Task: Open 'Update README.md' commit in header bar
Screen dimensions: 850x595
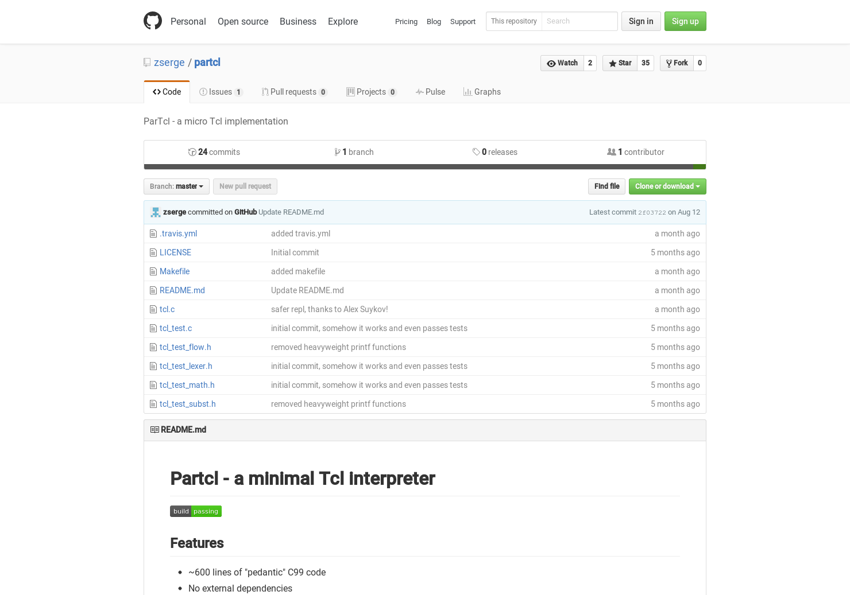Action: point(291,212)
